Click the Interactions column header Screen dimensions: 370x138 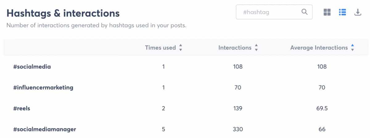(235, 48)
